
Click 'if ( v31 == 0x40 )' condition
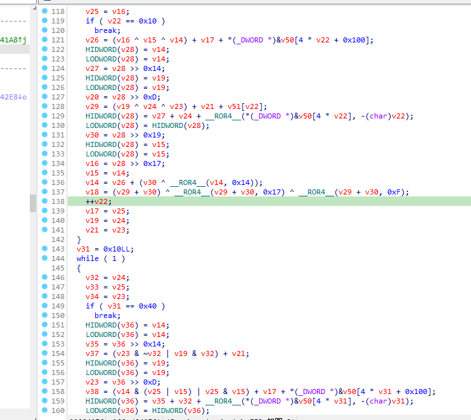126,306
